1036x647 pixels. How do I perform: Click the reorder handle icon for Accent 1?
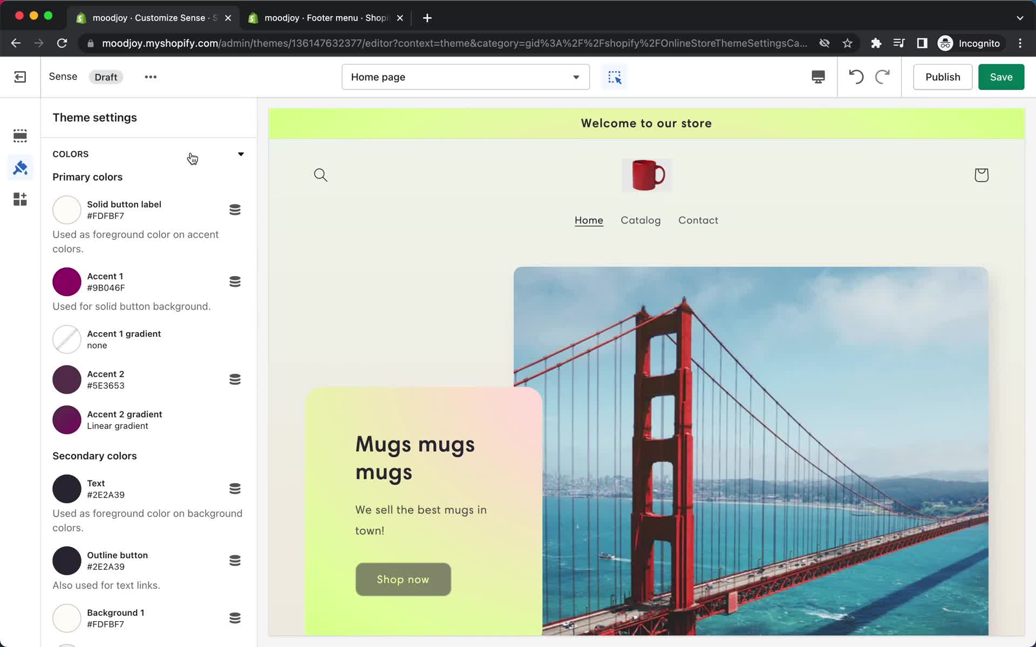click(235, 282)
